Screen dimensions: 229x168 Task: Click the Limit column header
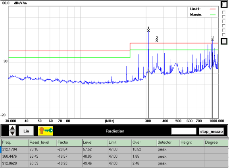120,143
